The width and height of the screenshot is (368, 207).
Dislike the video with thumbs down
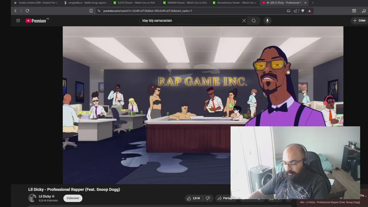click(x=208, y=198)
